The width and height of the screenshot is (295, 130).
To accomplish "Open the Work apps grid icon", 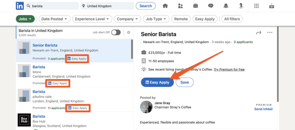I will pyautogui.click(x=256, y=6).
